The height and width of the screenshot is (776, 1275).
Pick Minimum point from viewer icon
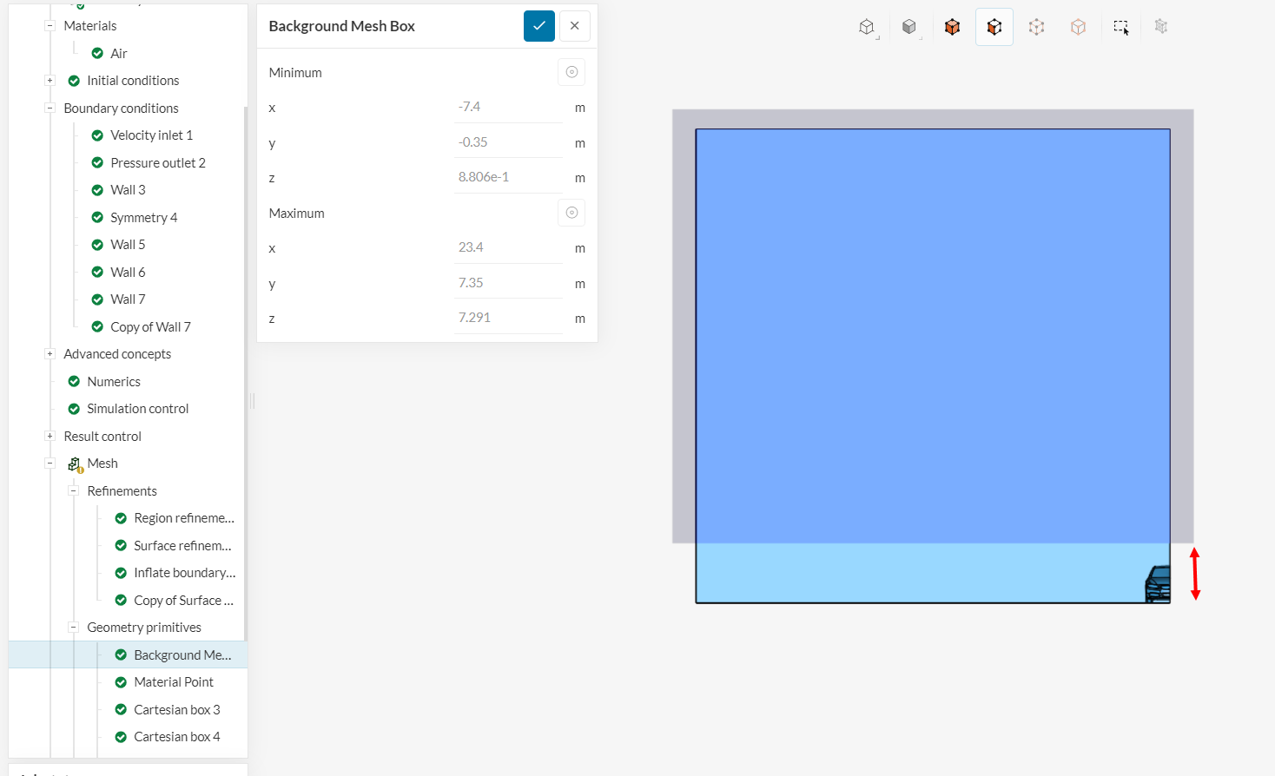pos(571,72)
